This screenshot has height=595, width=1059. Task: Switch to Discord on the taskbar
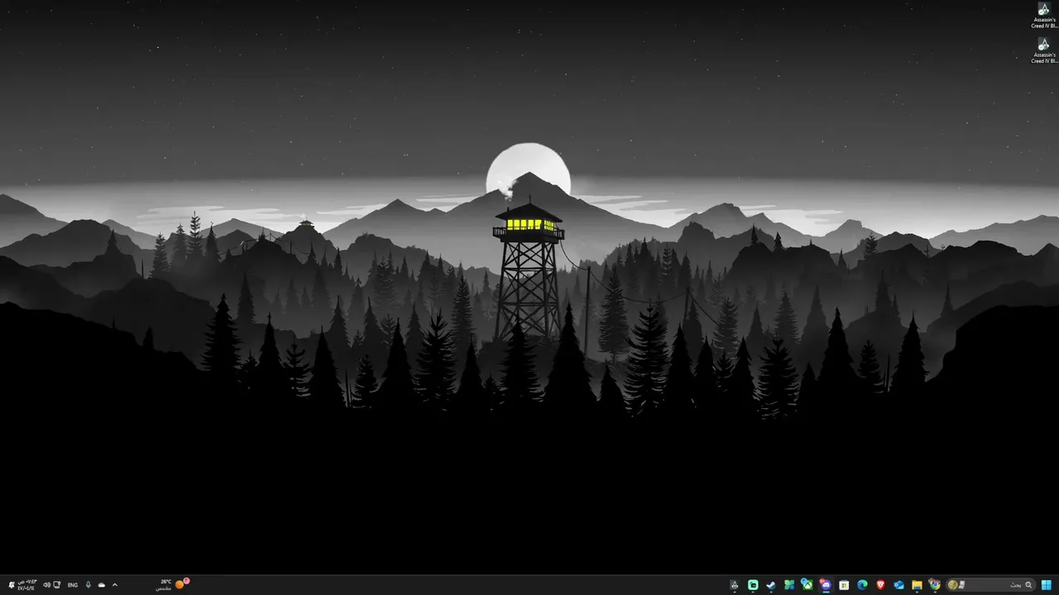coord(826,585)
